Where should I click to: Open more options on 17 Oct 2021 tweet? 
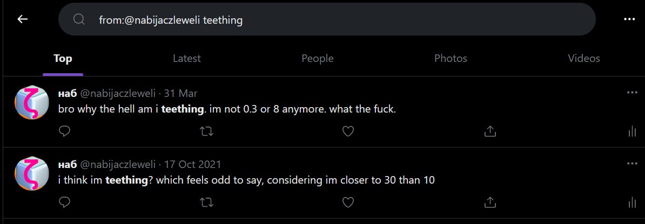(x=632, y=164)
